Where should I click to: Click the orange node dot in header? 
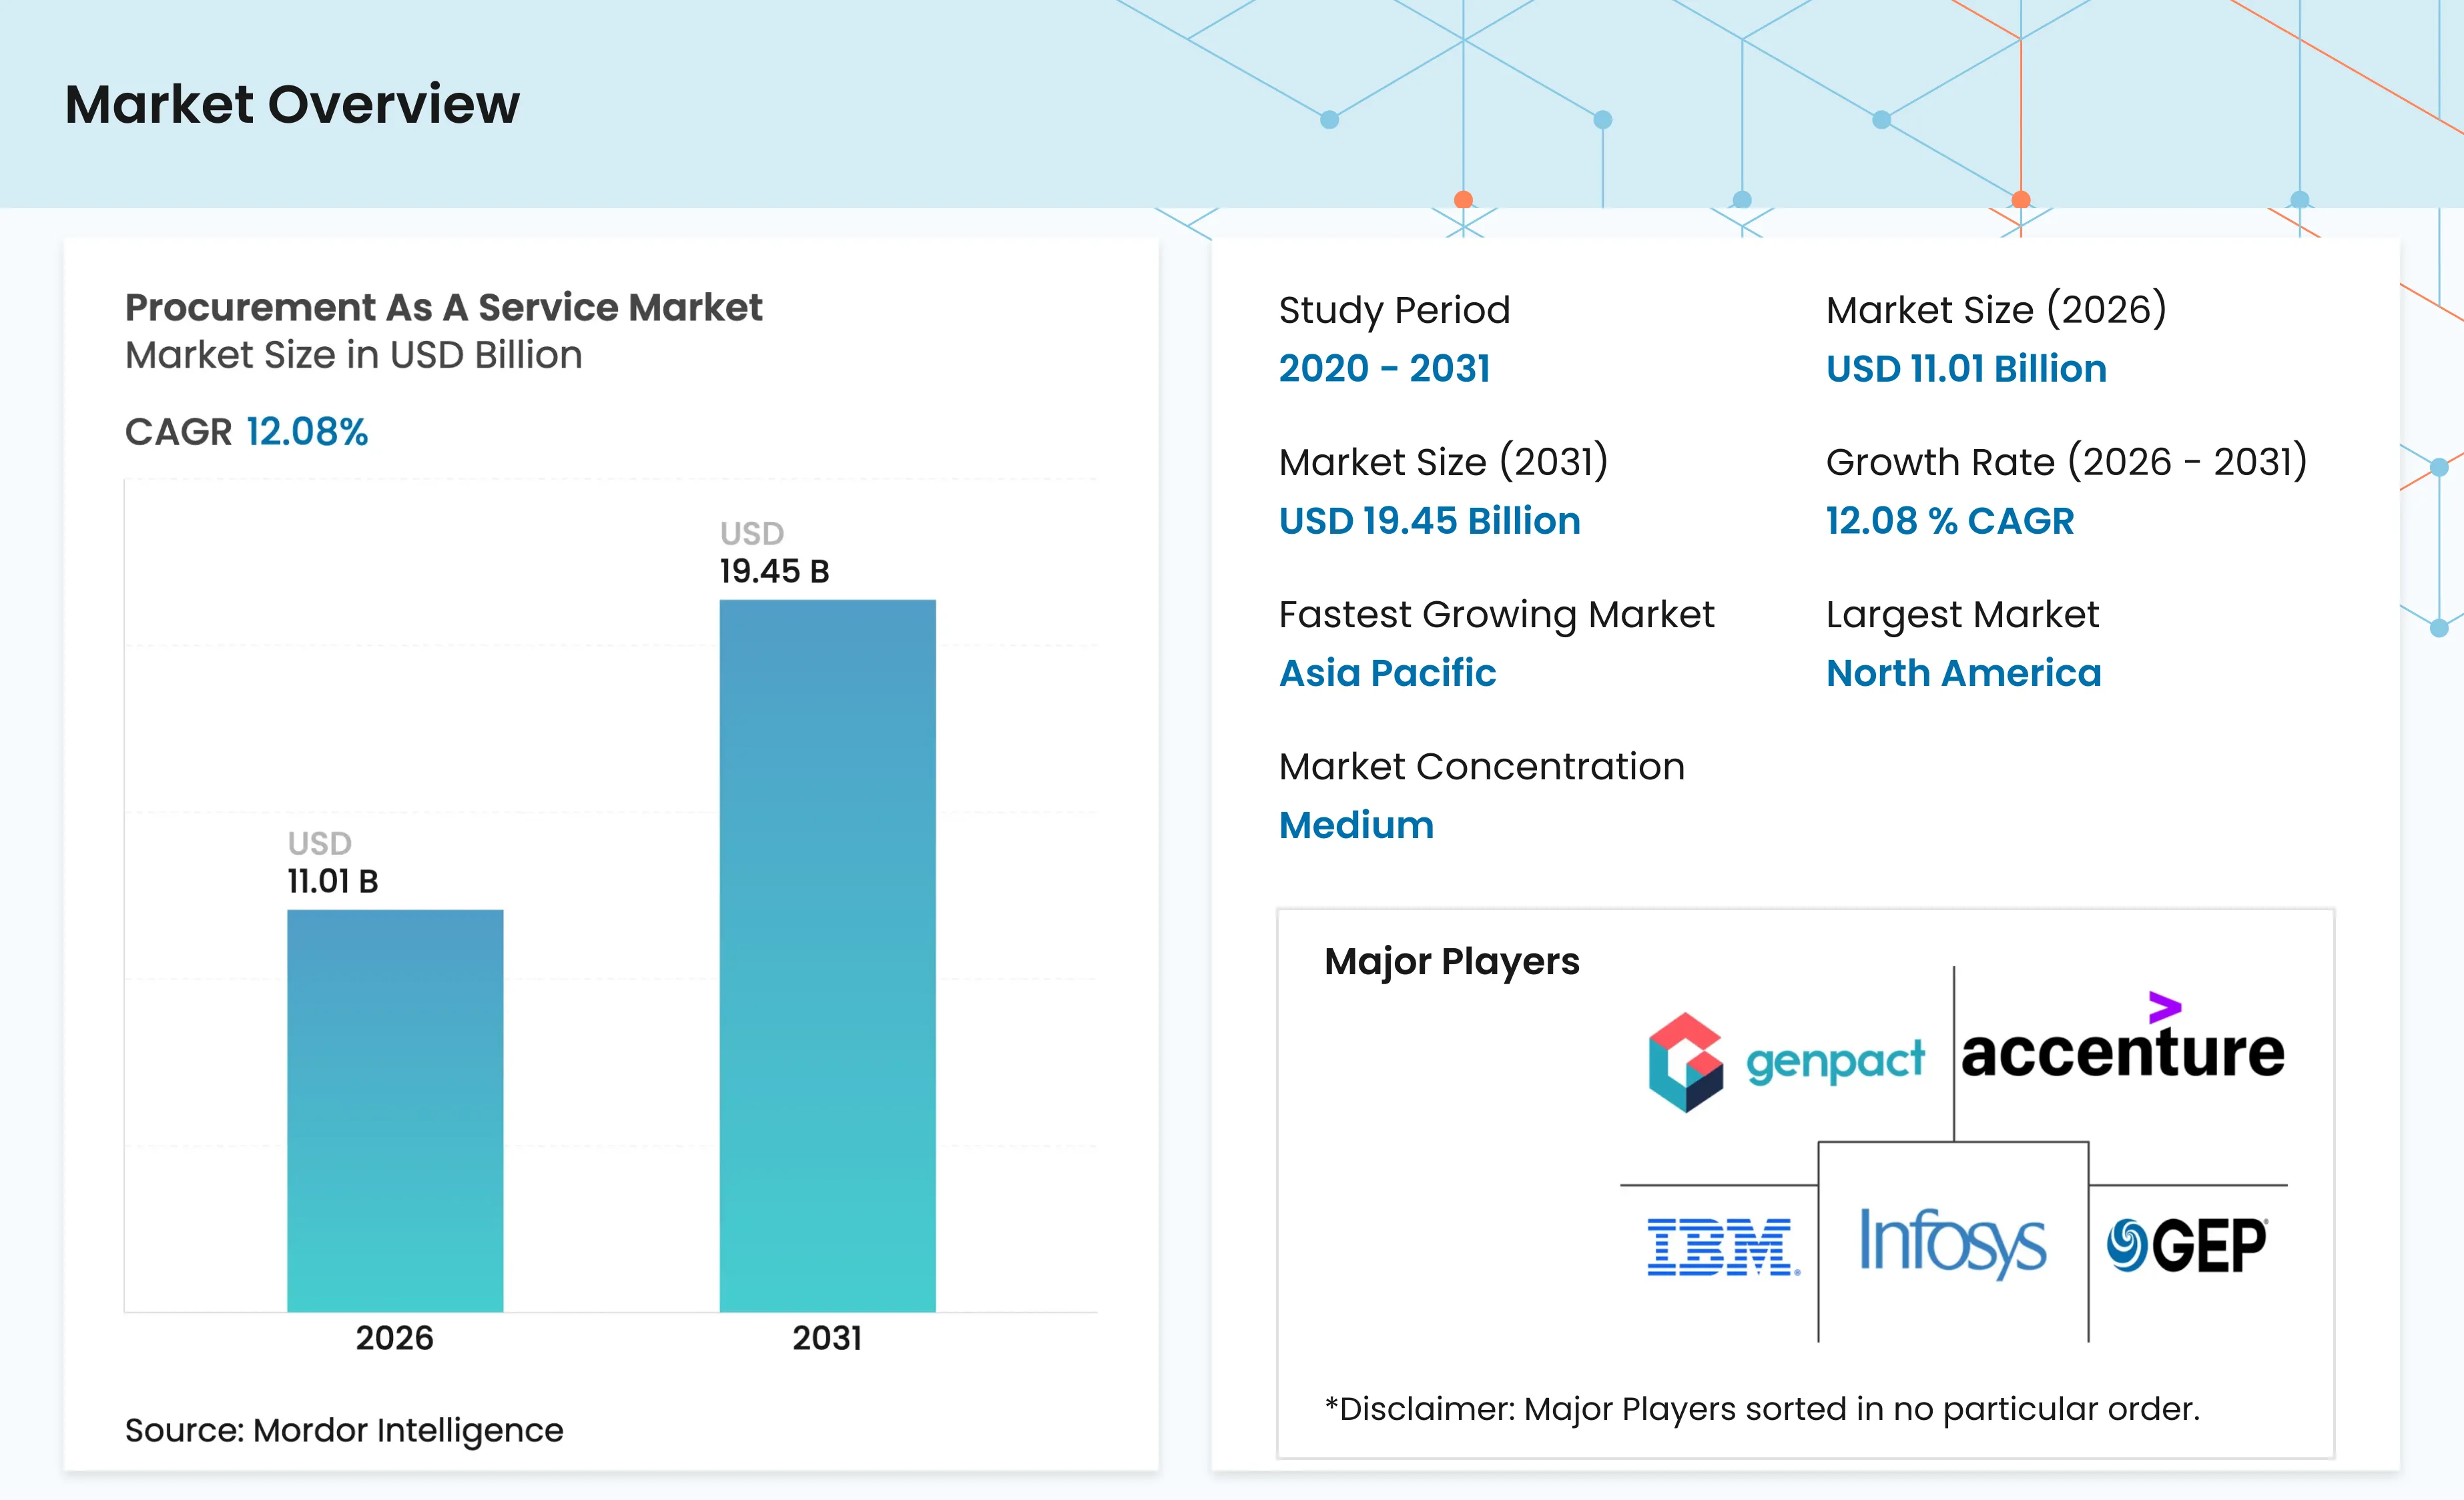tap(1463, 199)
